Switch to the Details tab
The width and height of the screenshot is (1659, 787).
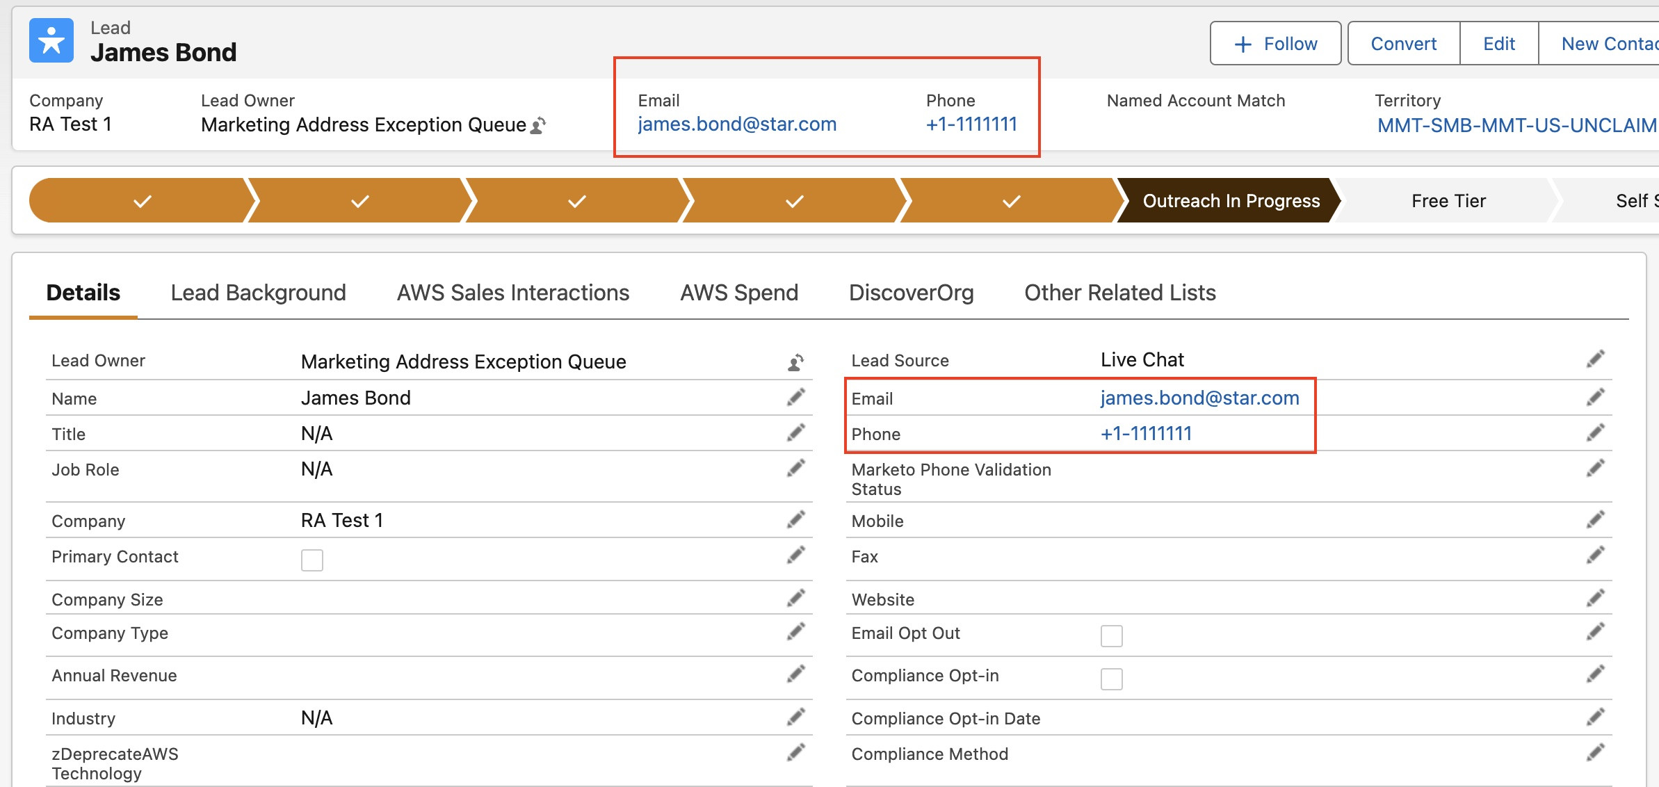(83, 293)
